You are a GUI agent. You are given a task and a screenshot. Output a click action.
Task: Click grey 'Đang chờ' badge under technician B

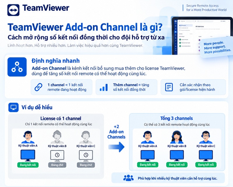point(57,165)
